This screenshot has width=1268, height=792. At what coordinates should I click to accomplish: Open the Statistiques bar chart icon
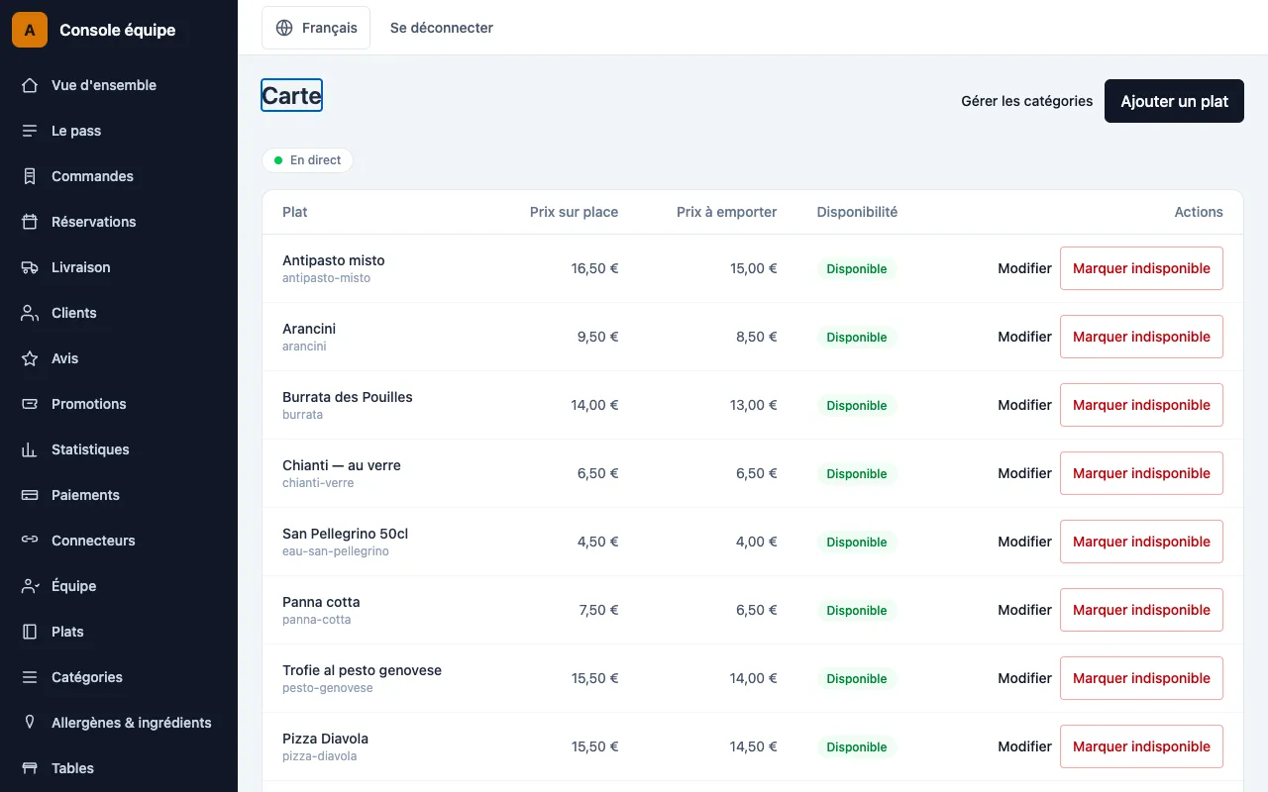[x=30, y=449]
